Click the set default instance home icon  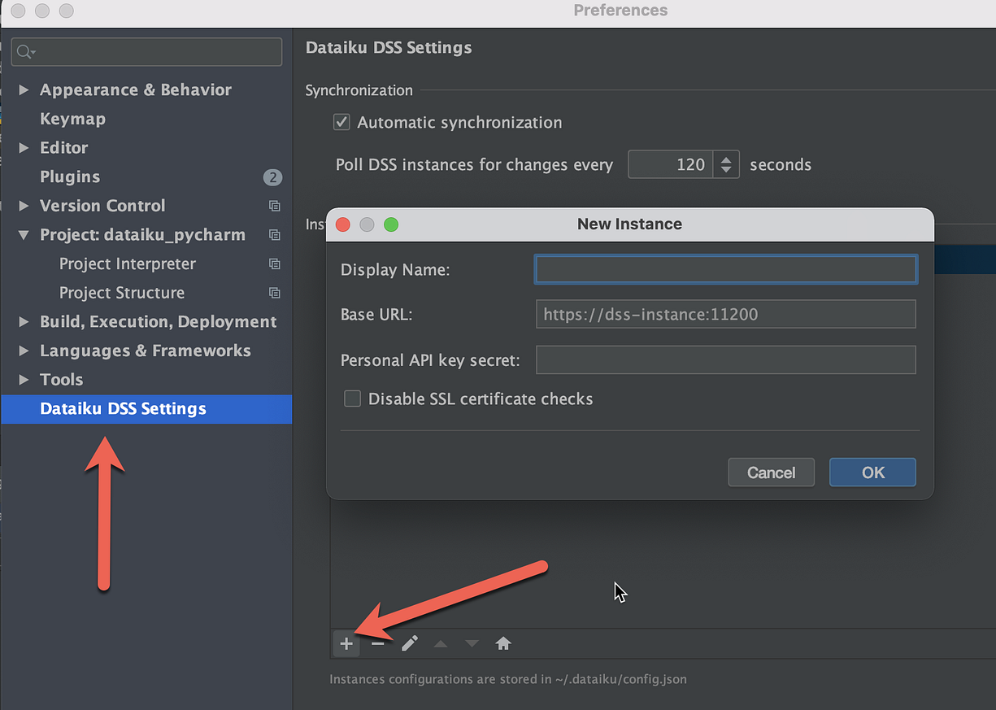pyautogui.click(x=502, y=643)
